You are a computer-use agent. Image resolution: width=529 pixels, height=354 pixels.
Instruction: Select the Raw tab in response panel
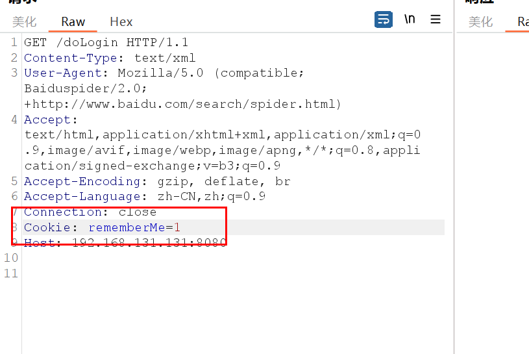[x=523, y=22]
